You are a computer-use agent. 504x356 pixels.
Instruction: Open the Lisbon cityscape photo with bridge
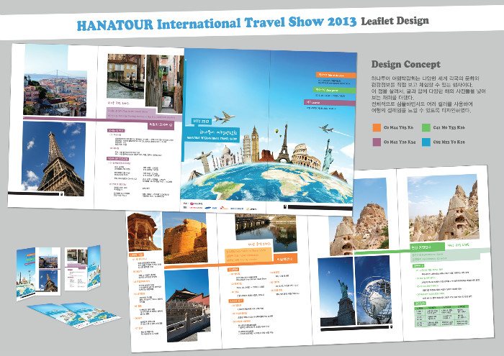tap(55, 80)
